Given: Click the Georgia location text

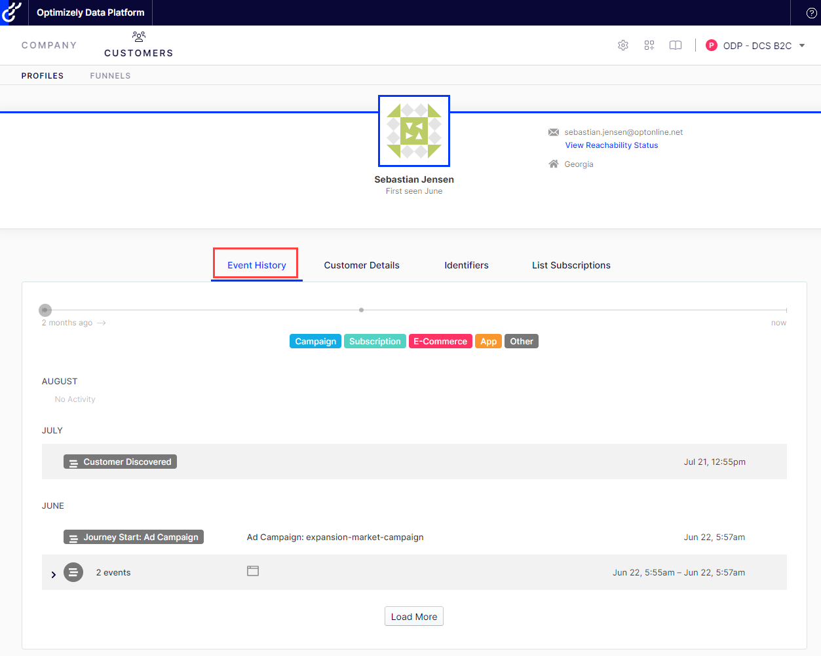Looking at the screenshot, I should pyautogui.click(x=579, y=164).
